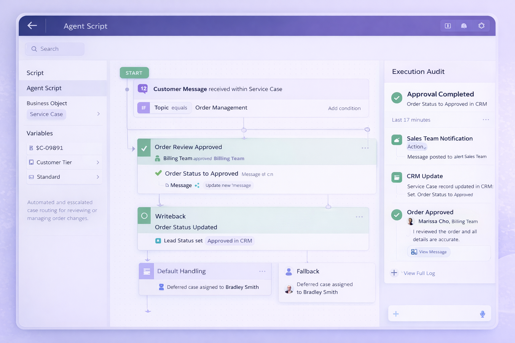Viewport: 515px width, 343px height.
Task: Open Order Review Approved more options menu
Action: tap(365, 148)
